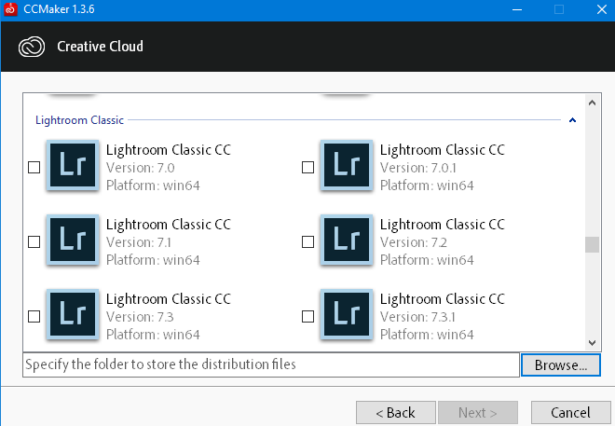Click 'Platform: win64' under Version 7.3.1
This screenshot has width=615, height=426.
[427, 335]
